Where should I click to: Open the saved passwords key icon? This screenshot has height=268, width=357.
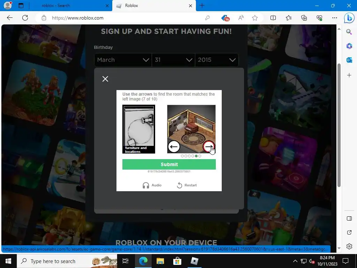207,18
